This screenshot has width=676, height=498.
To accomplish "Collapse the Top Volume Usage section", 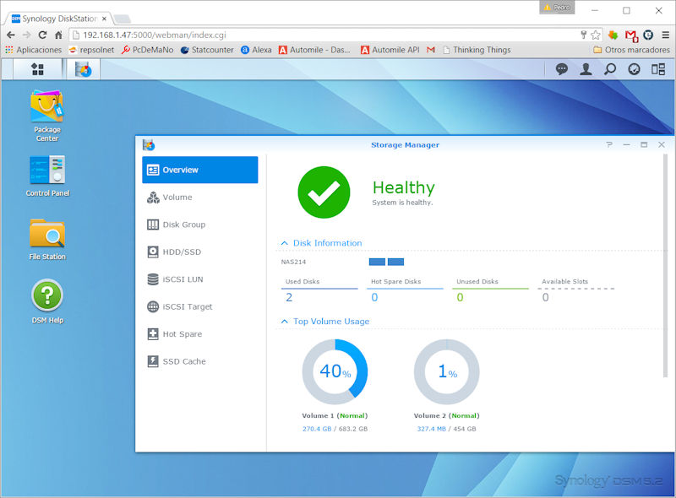I will point(284,322).
